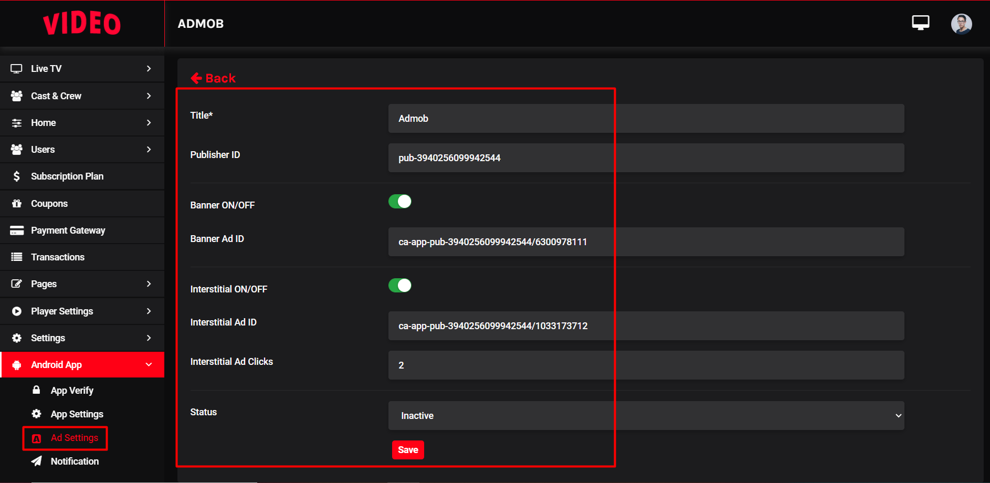This screenshot has width=990, height=483.
Task: Open the Status dropdown showing Inactive
Action: click(x=646, y=416)
